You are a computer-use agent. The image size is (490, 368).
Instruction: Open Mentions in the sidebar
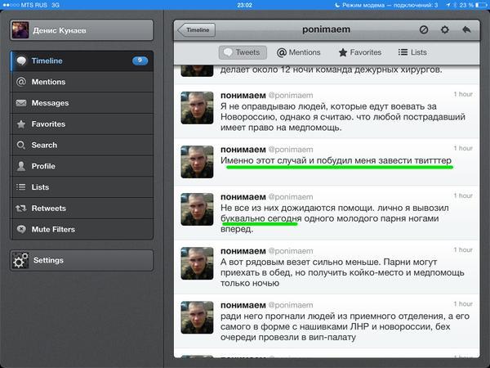(x=81, y=82)
